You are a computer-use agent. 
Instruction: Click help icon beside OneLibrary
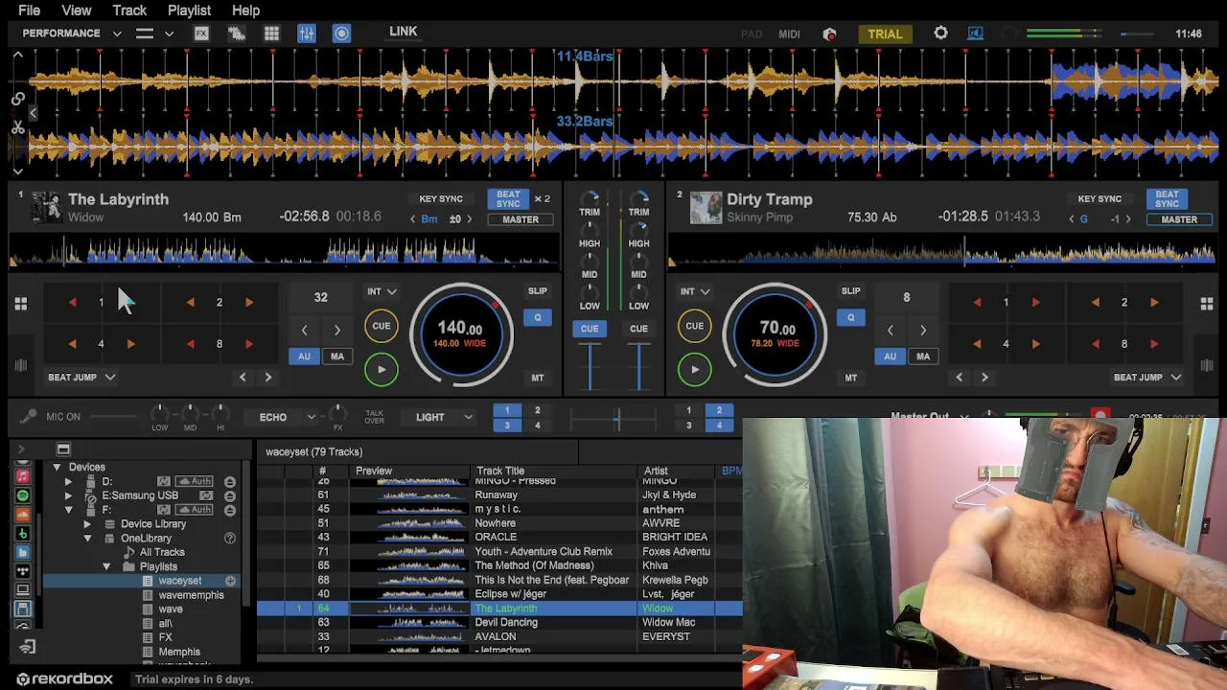tap(230, 539)
